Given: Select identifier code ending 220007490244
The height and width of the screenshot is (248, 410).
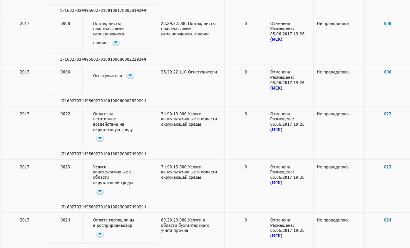Looking at the screenshot, I should click(x=103, y=154).
